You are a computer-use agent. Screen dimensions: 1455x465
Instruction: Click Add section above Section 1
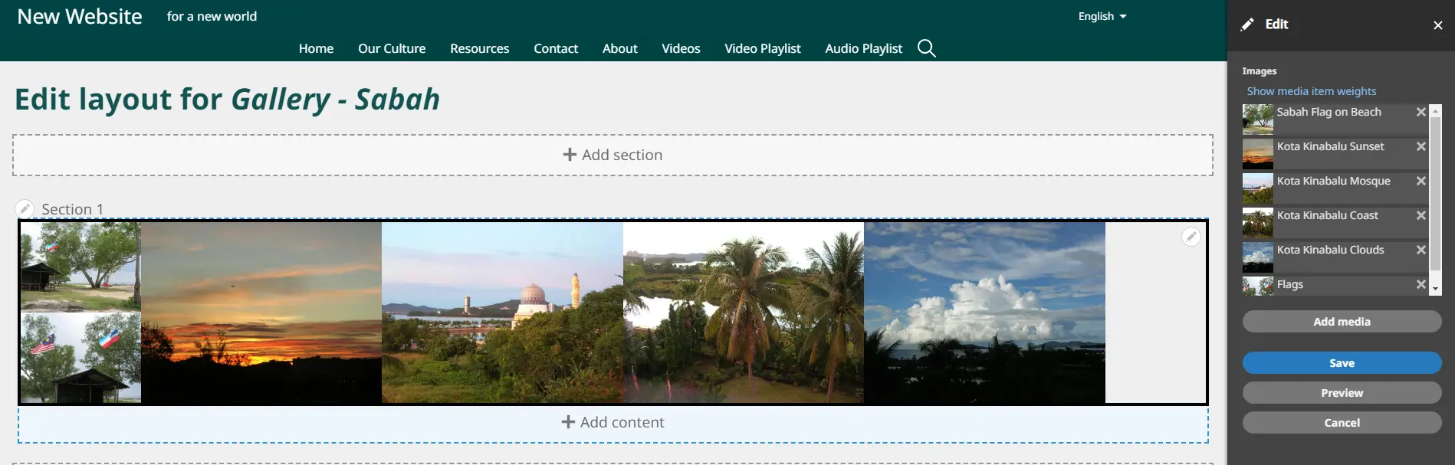point(612,155)
